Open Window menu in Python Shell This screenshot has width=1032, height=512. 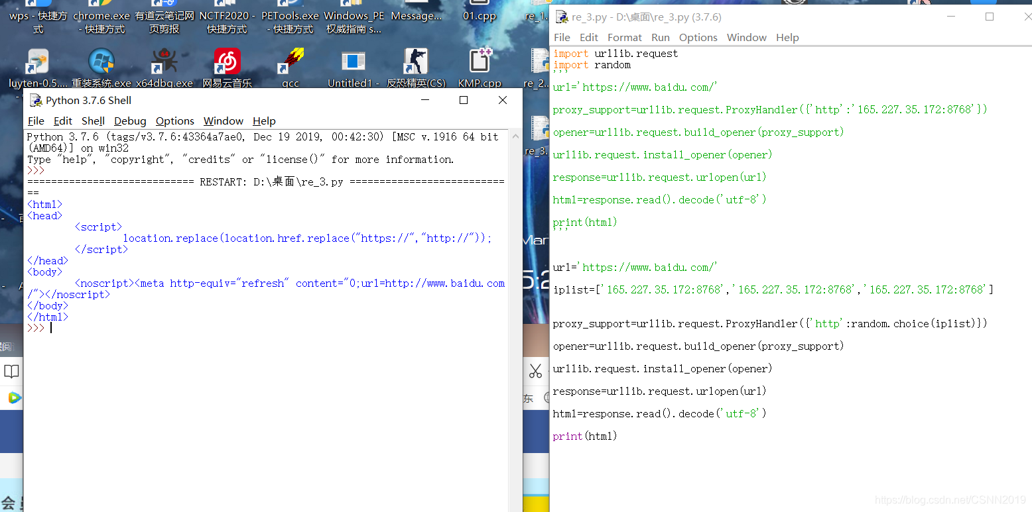[224, 121]
